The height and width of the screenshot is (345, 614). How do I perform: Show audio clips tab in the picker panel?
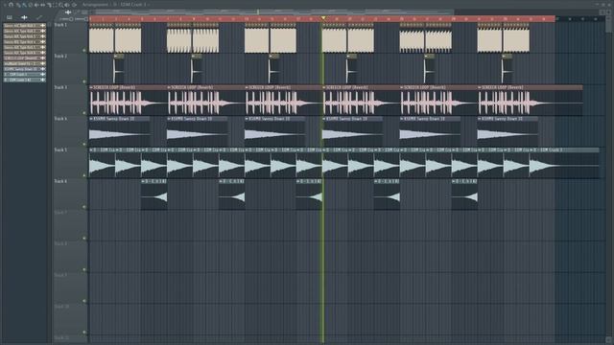point(24,17)
